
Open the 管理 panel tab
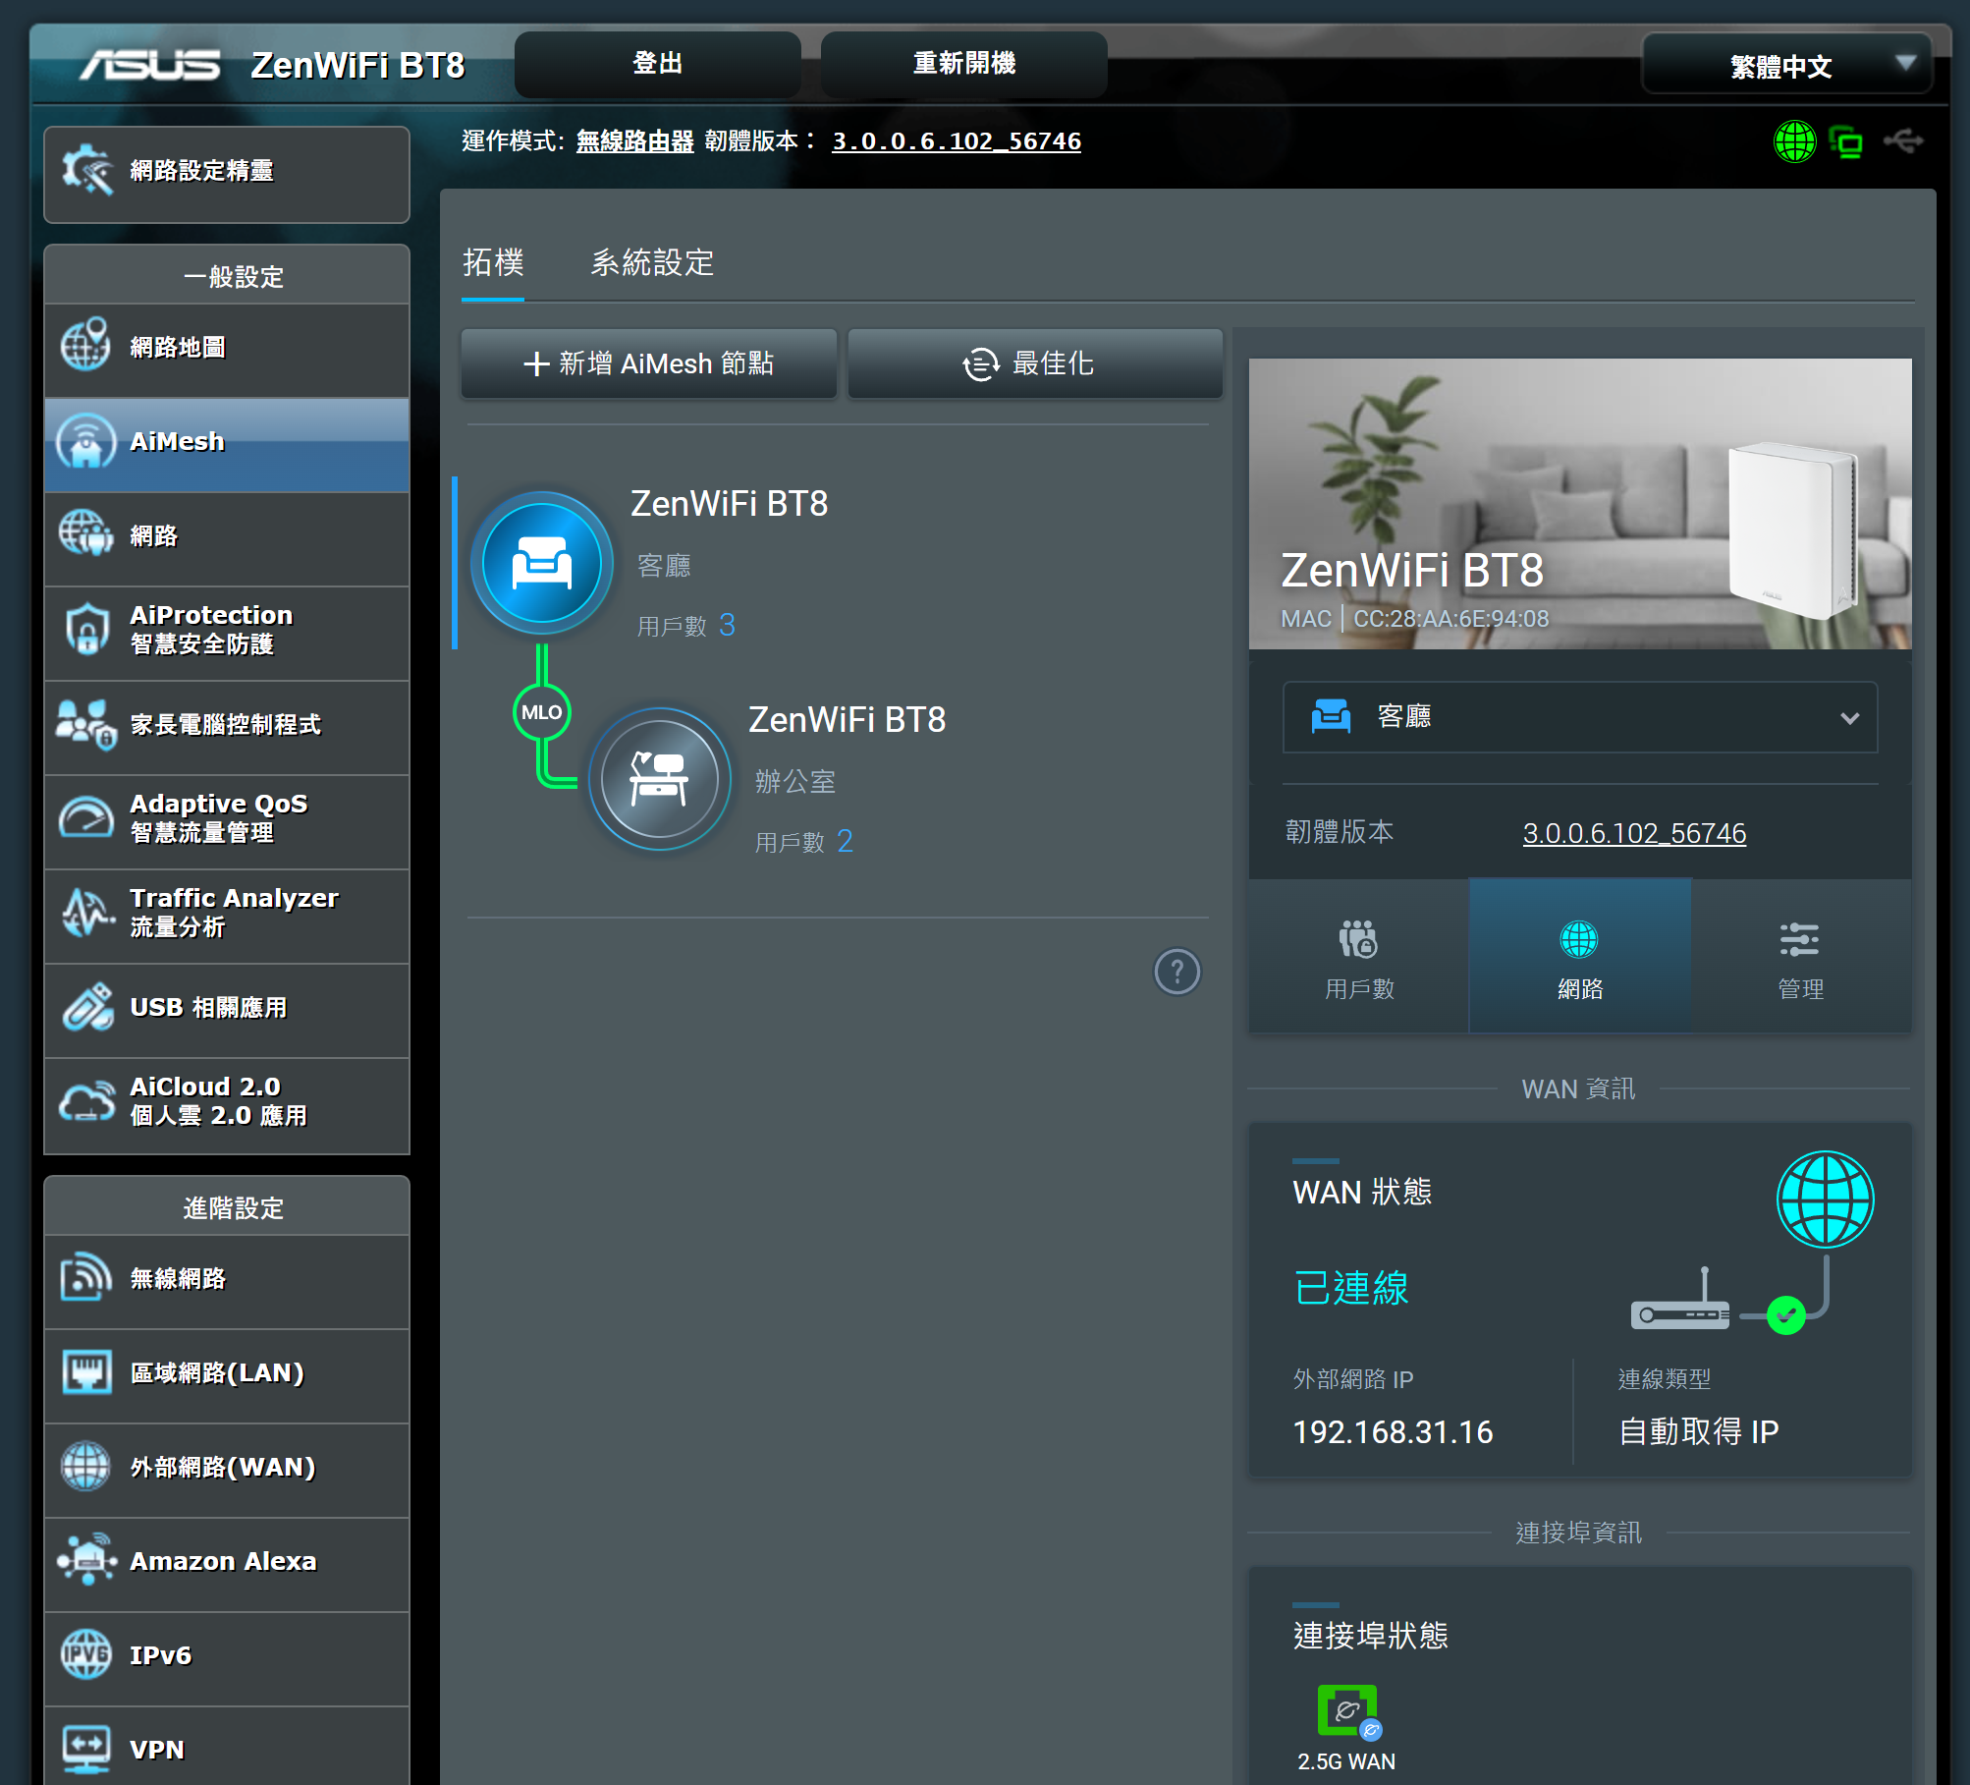1800,956
